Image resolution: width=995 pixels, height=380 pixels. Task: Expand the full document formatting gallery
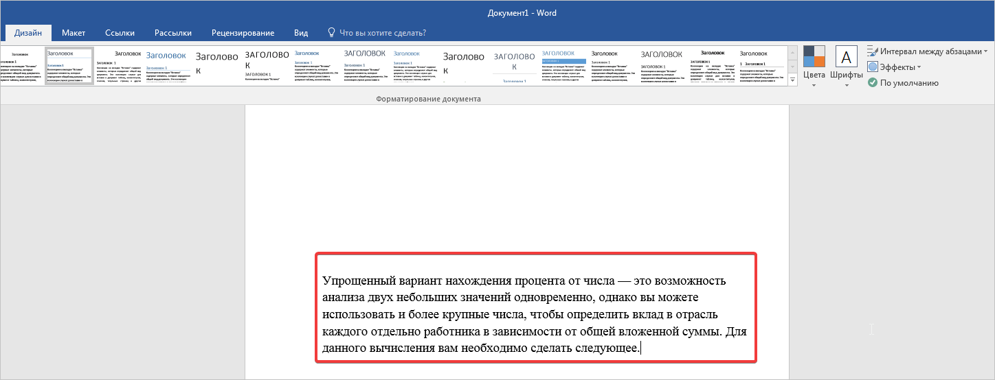click(x=792, y=80)
